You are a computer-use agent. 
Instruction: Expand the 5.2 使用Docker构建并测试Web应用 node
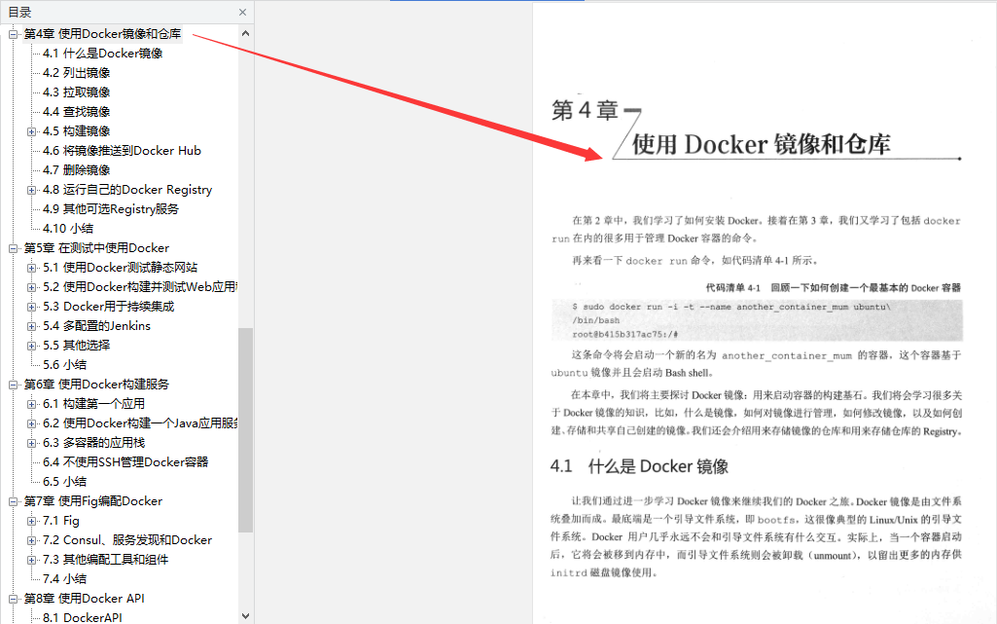32,287
